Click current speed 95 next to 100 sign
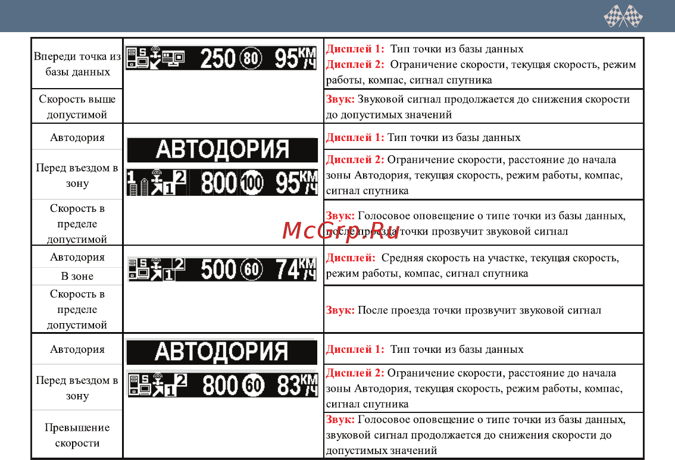Image resolution: width=675 pixels, height=460 pixels. [x=287, y=183]
